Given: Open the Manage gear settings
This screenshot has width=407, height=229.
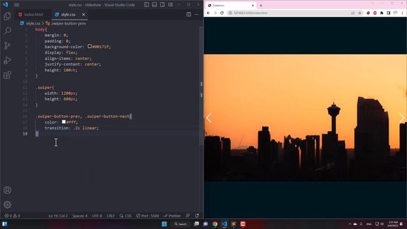Looking at the screenshot, I should pos(7,205).
